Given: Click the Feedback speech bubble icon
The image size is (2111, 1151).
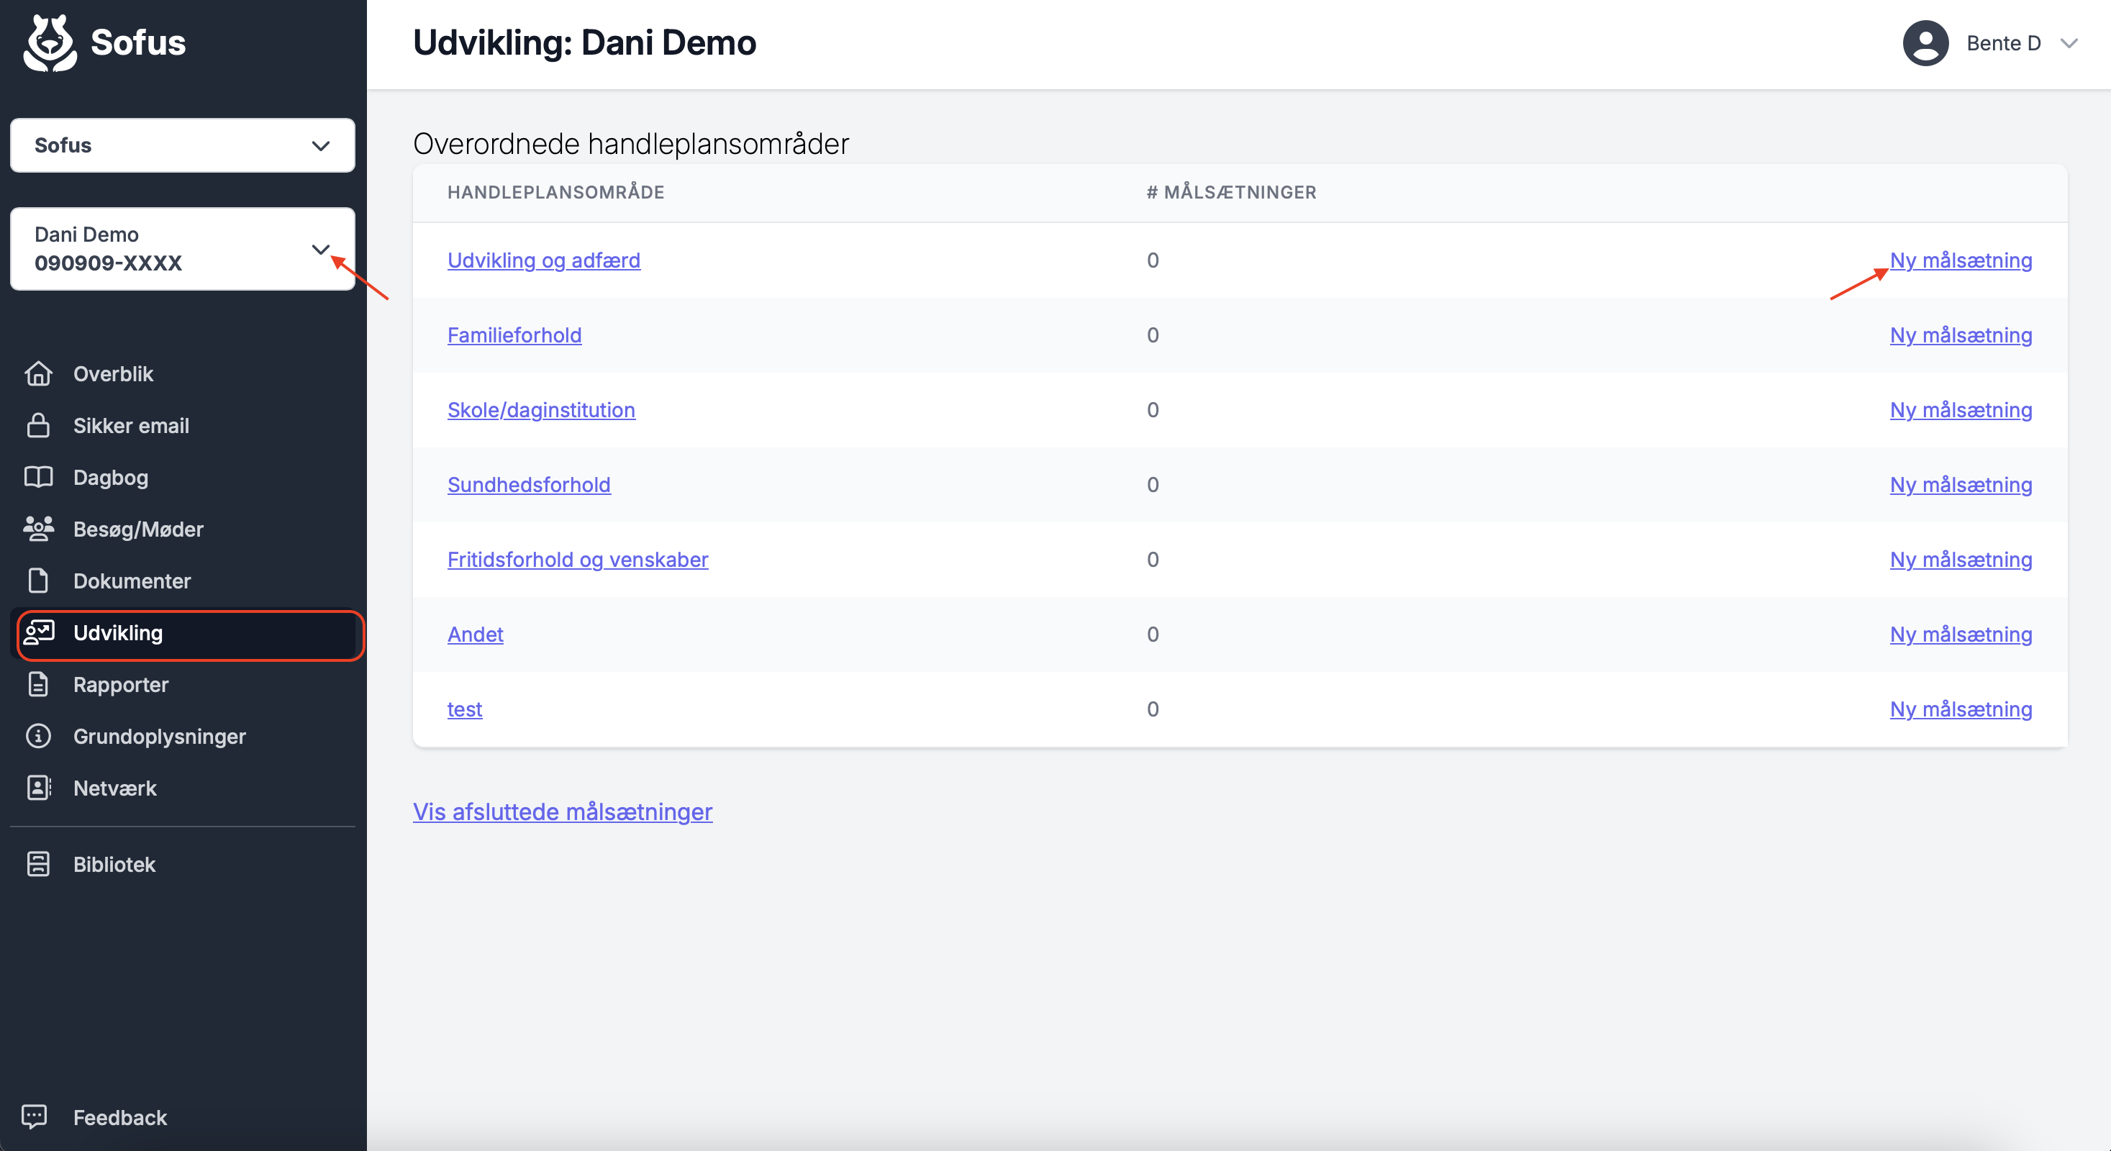Looking at the screenshot, I should pyautogui.click(x=35, y=1116).
